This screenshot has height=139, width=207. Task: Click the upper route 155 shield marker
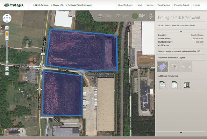(43, 54)
